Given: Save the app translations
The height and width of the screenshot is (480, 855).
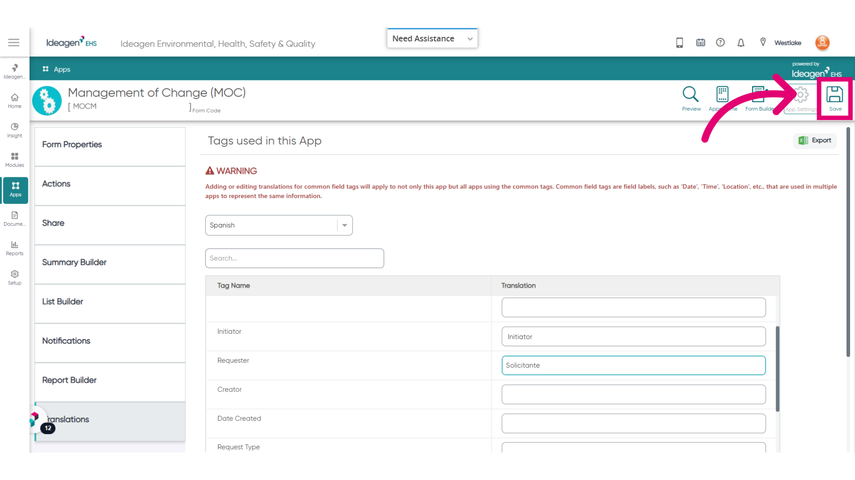Looking at the screenshot, I should click(835, 99).
